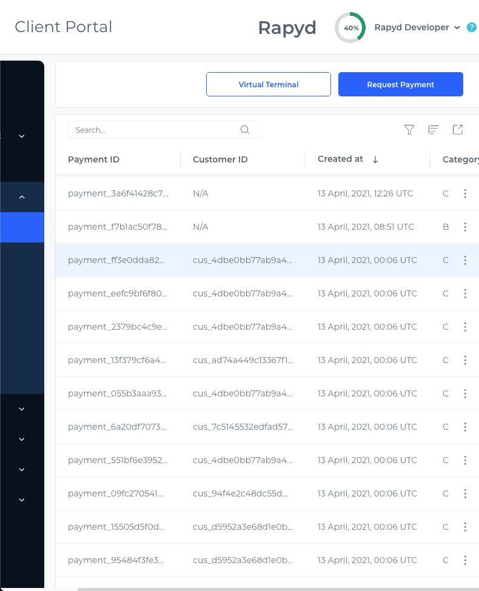
Task: Click the Client Portal title
Action: coord(64,27)
